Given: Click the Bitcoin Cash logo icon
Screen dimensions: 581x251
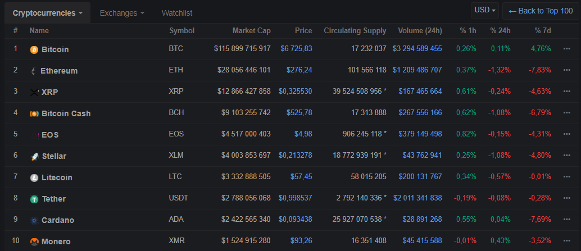Looking at the screenshot, I should [x=34, y=113].
